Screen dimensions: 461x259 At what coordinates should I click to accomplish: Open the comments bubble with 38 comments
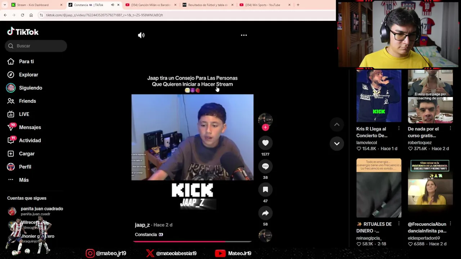(x=265, y=166)
